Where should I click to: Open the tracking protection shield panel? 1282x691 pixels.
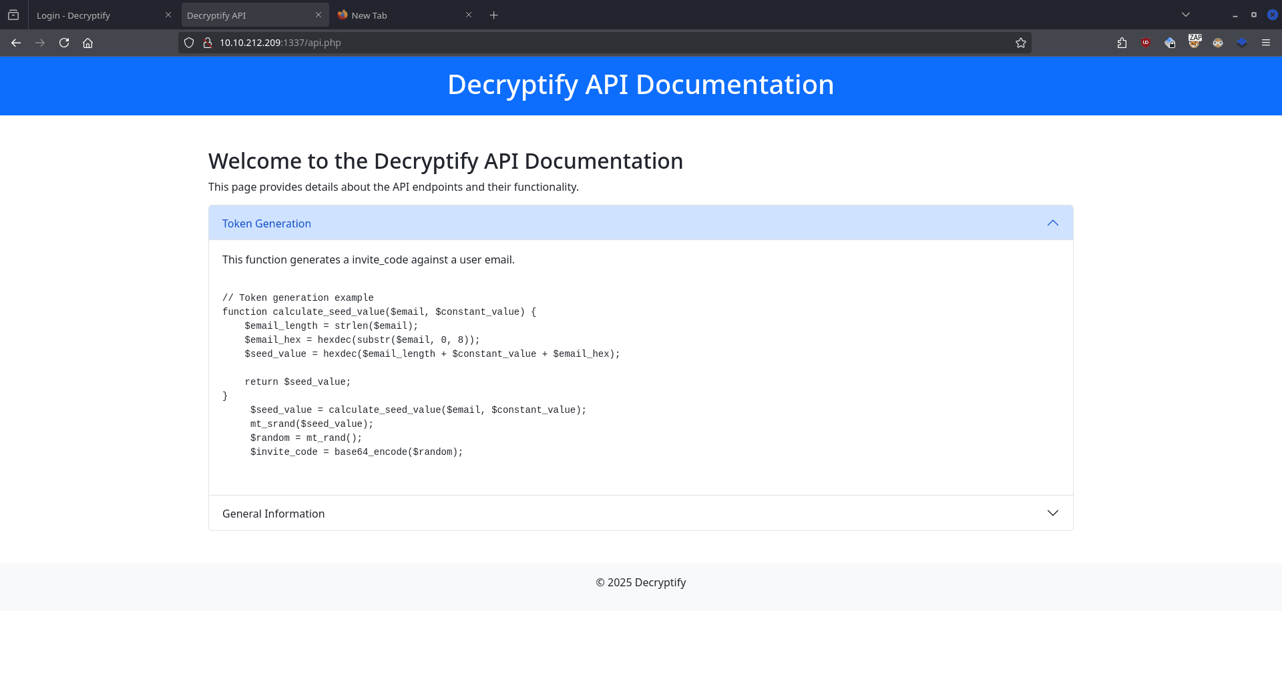point(189,43)
